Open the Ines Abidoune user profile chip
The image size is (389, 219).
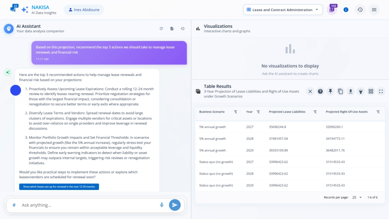pos(84,10)
